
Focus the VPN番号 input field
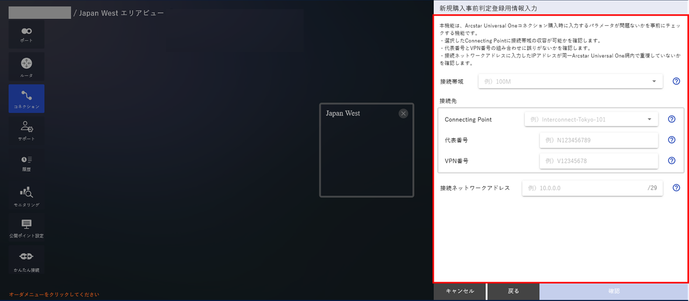point(599,161)
